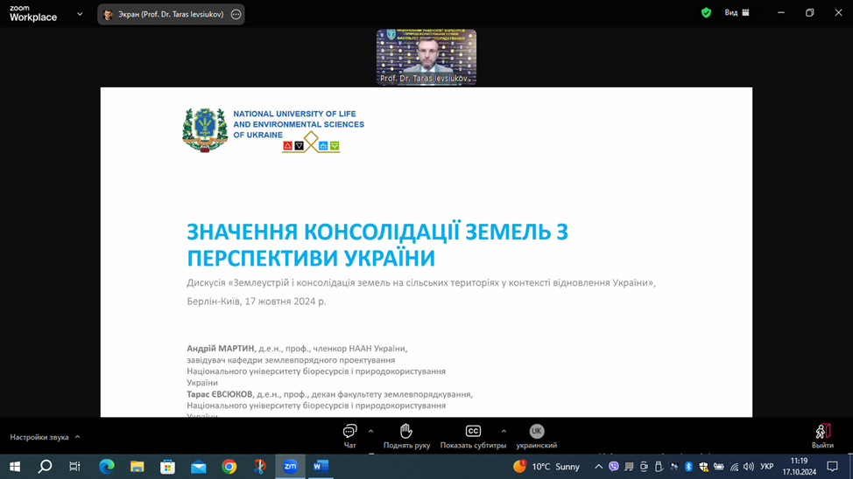The image size is (853, 479).
Task: Show hidden system tray icons
Action: point(598,467)
